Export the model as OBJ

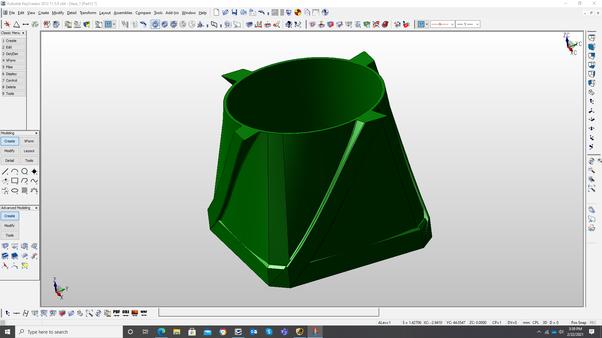pos(126,313)
